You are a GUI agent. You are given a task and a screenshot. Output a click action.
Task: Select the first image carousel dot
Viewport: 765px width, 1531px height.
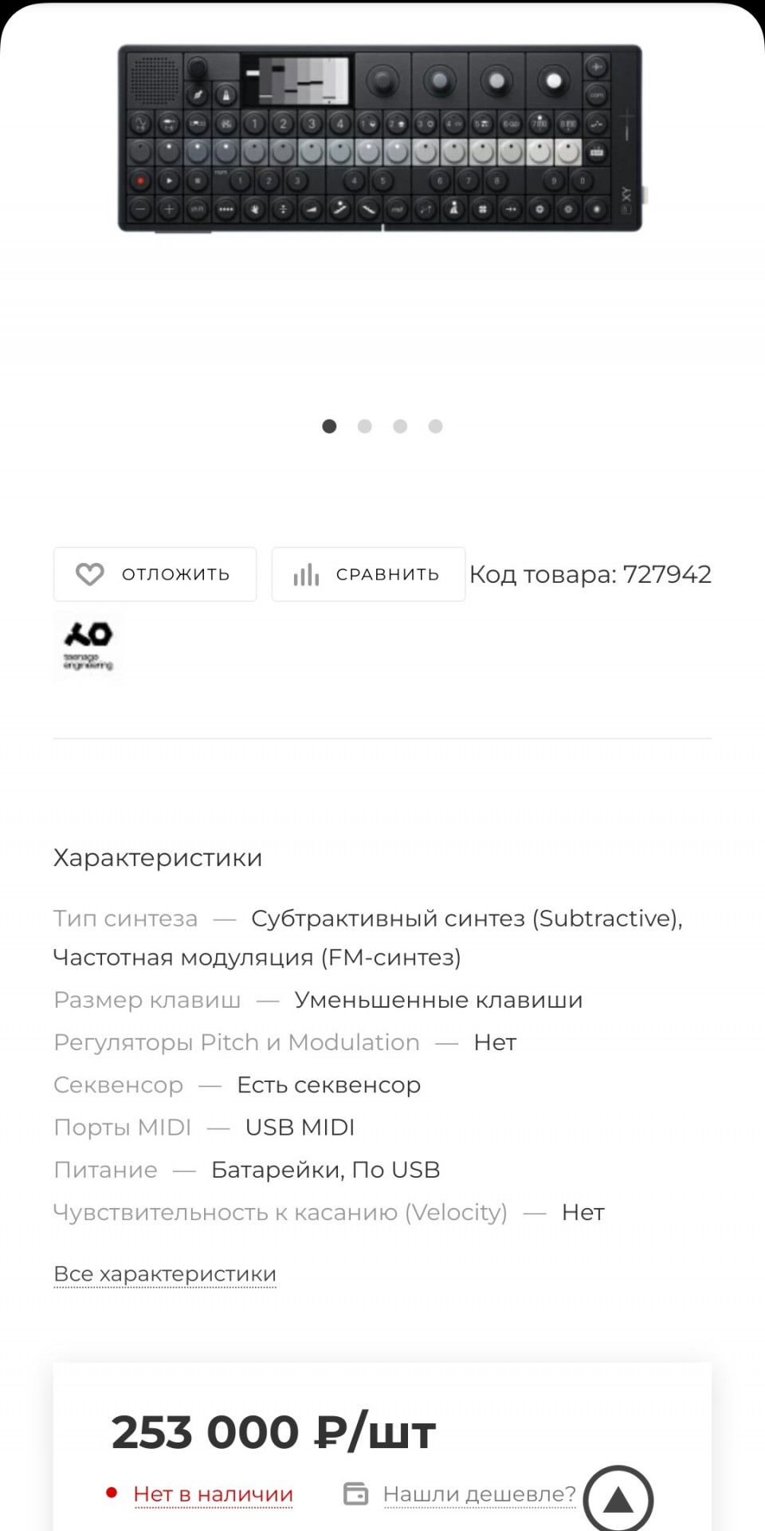click(x=329, y=427)
